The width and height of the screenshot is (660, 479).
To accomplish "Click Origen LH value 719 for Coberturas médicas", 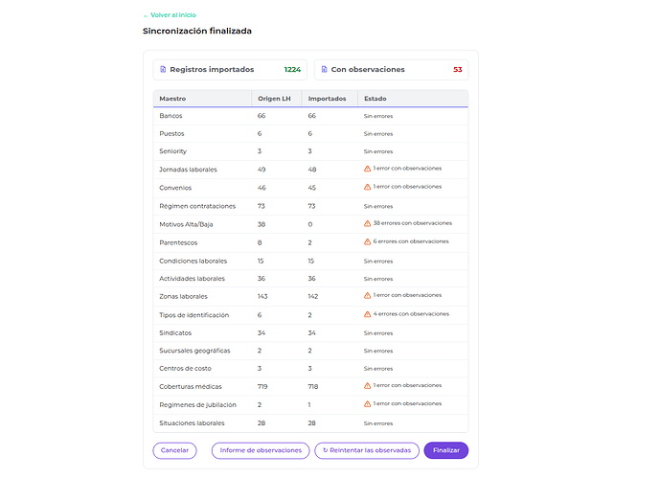I will 262,387.
